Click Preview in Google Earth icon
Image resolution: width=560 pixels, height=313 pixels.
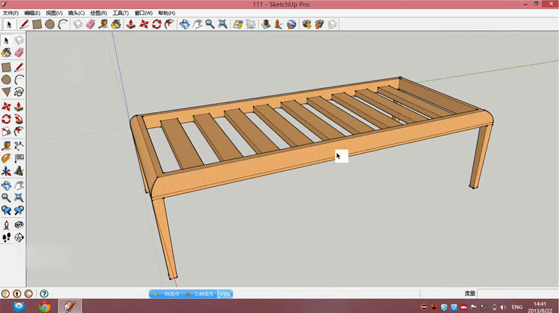point(292,24)
